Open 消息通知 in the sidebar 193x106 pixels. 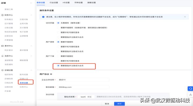pos(9,64)
